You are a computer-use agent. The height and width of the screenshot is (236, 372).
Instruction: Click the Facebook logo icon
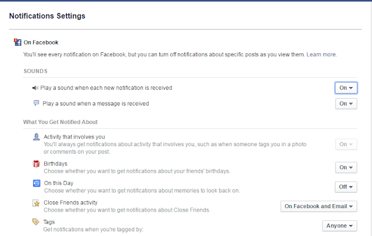pyautogui.click(x=17, y=42)
